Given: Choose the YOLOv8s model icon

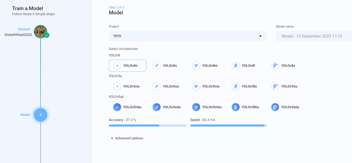Looking at the screenshot, I should (x=157, y=65).
